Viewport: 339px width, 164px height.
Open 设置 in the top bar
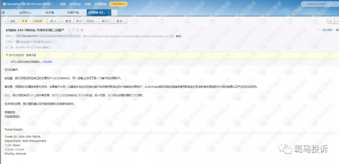pos(62,4)
